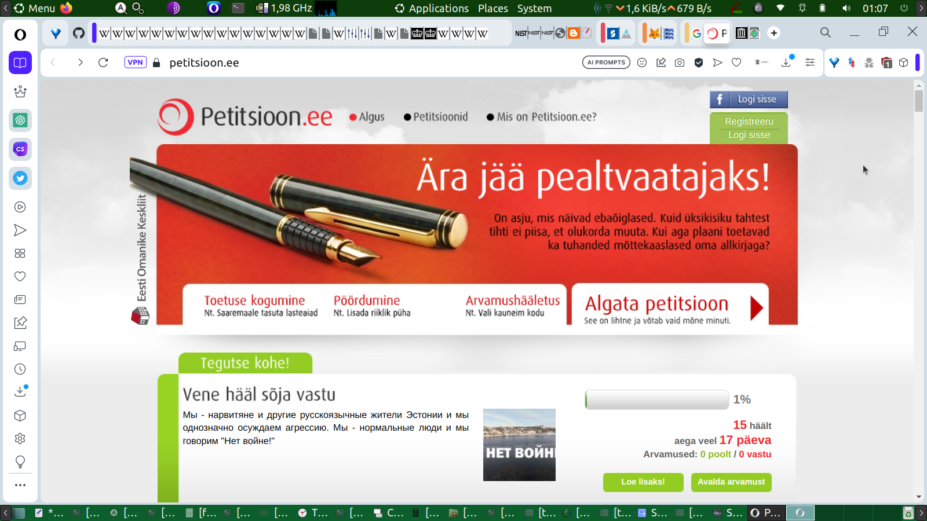
Task: Open the Algus navigation link
Action: (367, 117)
